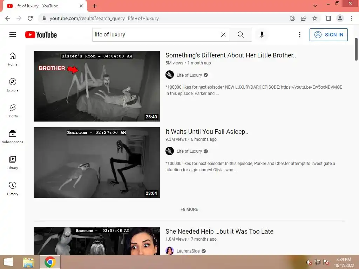Click the LaurenzSide channel avatar
Image resolution: width=359 pixels, height=269 pixels.
click(x=170, y=251)
